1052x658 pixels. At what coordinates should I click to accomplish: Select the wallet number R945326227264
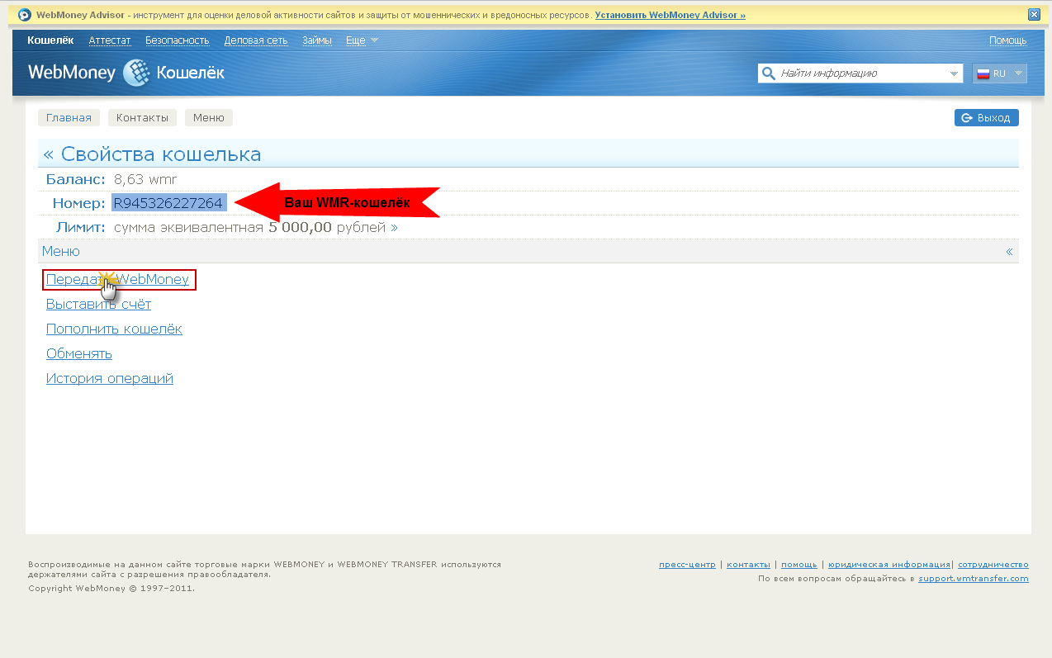168,203
